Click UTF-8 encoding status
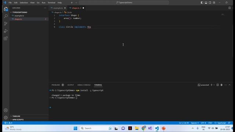This screenshot has height=132, width=235. (203, 123)
